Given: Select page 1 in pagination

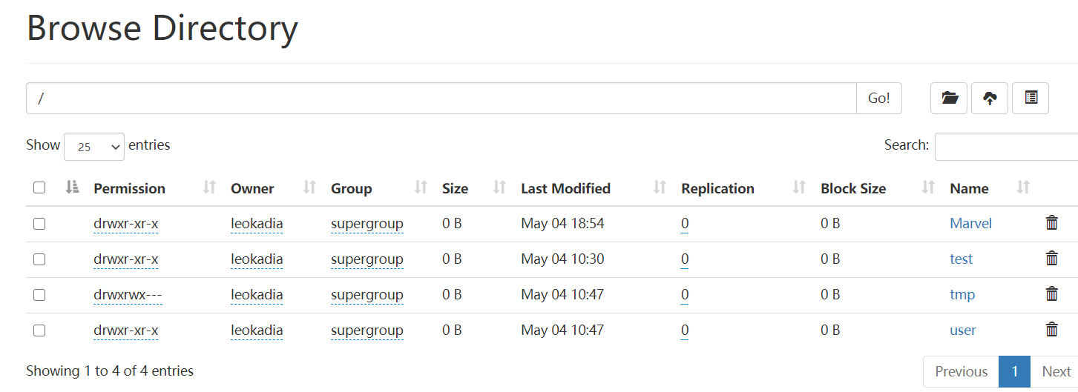Looking at the screenshot, I should (x=1014, y=371).
